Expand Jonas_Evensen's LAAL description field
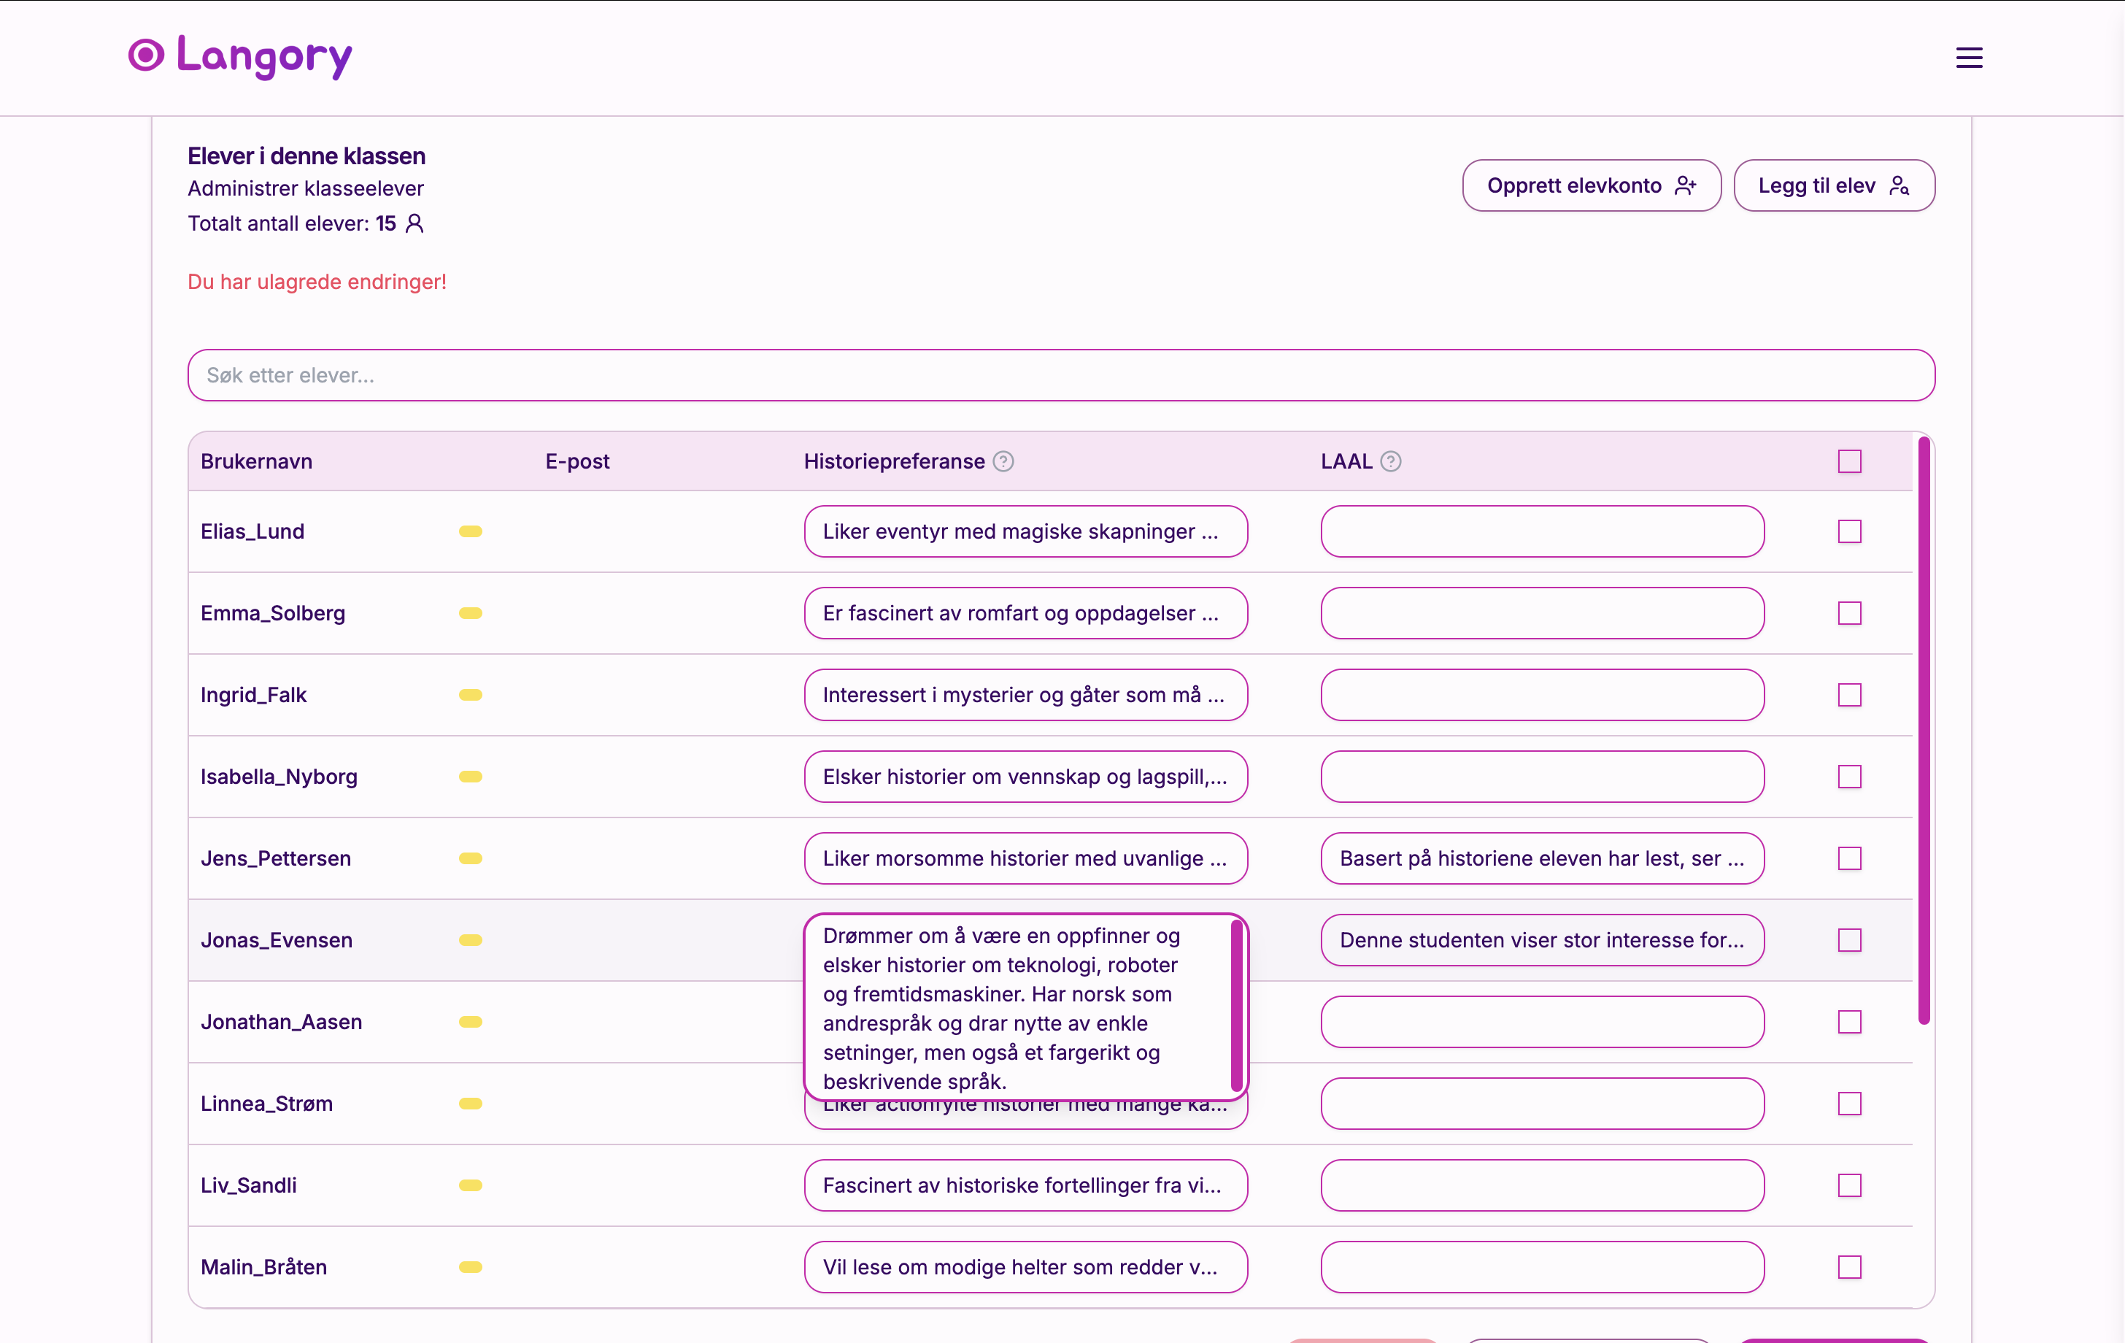Screen dimensions: 2125x1343 [x=1542, y=940]
